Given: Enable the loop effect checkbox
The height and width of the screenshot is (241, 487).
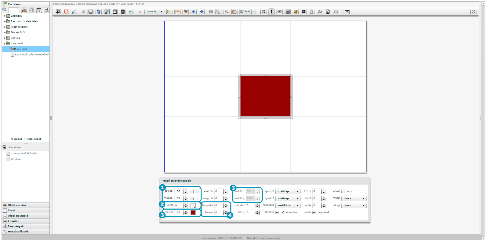Looking at the screenshot, I should click(x=343, y=191).
